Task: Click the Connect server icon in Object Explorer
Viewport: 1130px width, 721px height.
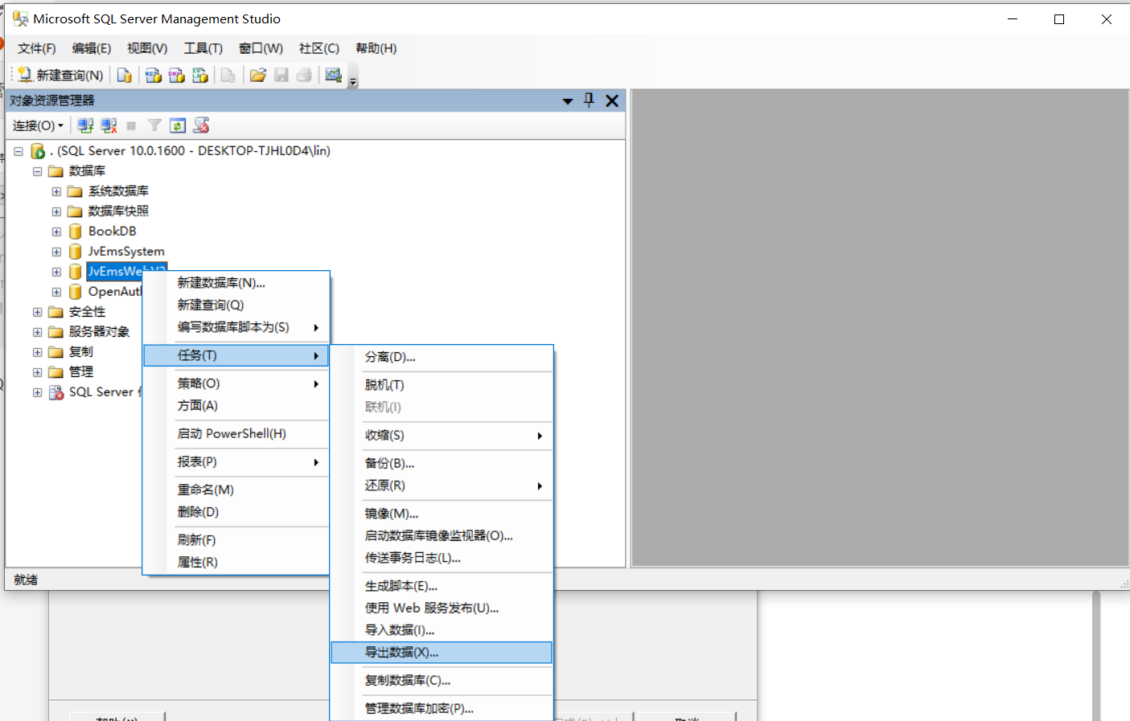Action: 86,125
